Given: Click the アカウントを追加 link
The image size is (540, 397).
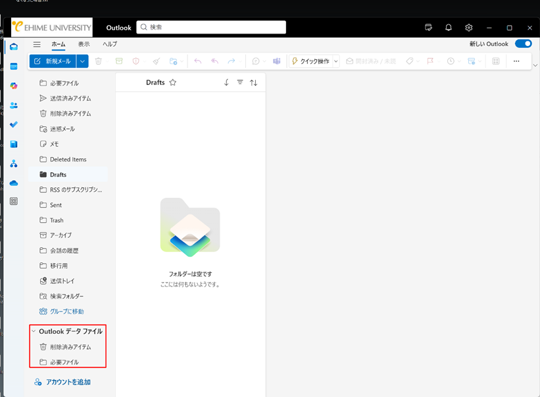Looking at the screenshot, I should 68,382.
